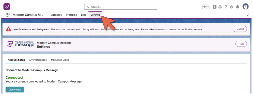The width and height of the screenshot is (253, 100).
Task: Click the red warning triangle icon
Action: click(x=8, y=29)
